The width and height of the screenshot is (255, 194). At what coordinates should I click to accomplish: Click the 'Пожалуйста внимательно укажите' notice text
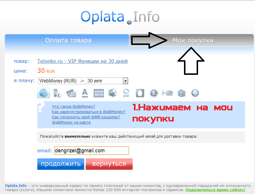click(x=119, y=136)
